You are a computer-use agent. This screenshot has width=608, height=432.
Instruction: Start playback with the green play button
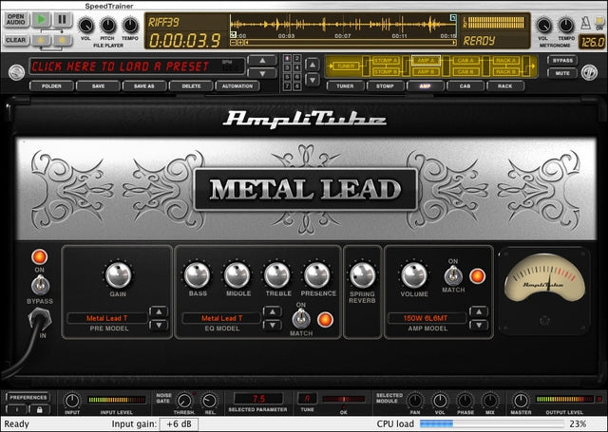[x=41, y=19]
